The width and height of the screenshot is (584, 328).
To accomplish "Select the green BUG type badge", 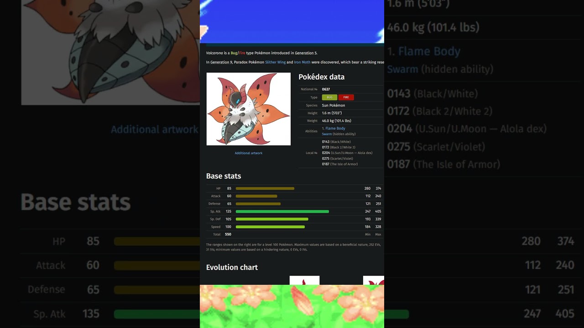I will pos(329,97).
